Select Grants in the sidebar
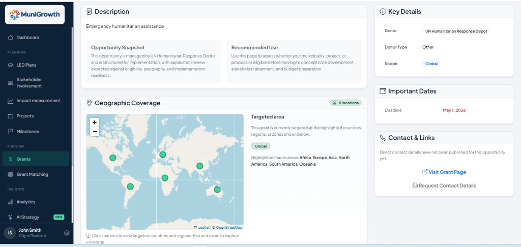Screen dimensions: 521x247 (x=36, y=159)
